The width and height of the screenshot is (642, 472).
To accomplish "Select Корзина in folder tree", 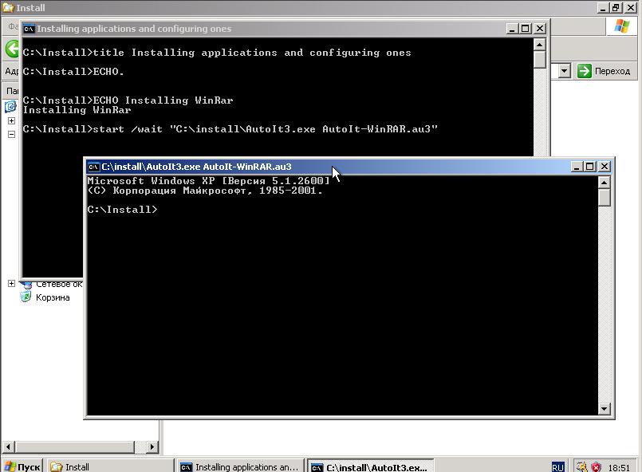I will coord(53,297).
